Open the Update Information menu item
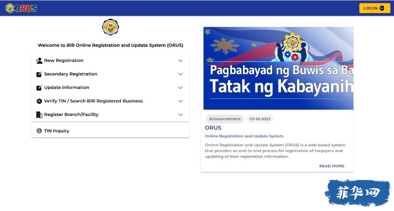This screenshot has width=394, height=211. [x=110, y=87]
